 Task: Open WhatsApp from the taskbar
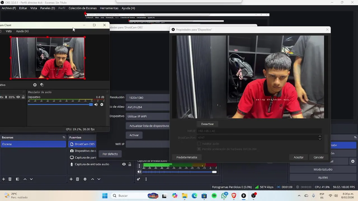[x=224, y=196]
